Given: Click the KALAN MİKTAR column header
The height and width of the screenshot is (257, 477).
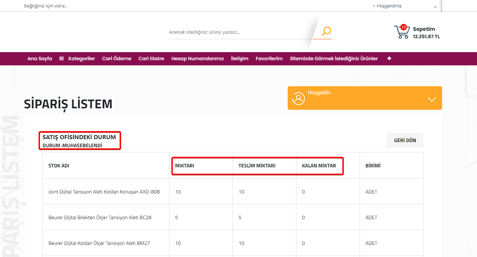Looking at the screenshot, I should [x=319, y=166].
